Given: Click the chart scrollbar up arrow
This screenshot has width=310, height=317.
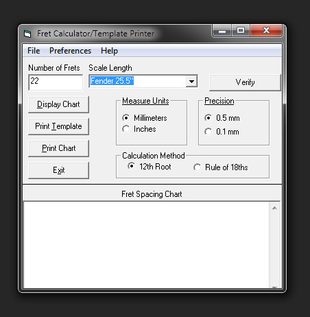Looking at the screenshot, I should [274, 208].
